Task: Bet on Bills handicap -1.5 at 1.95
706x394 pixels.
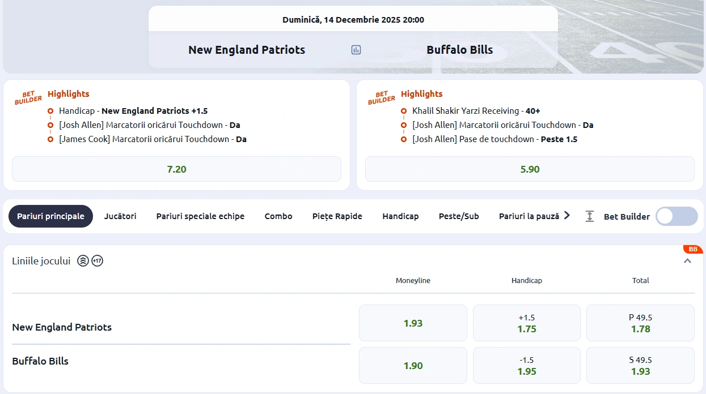Action: click(526, 365)
